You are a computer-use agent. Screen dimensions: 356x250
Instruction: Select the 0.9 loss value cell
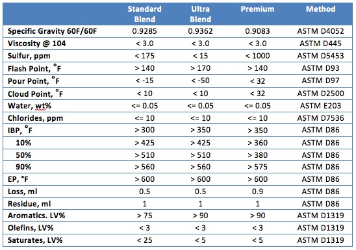(257, 192)
